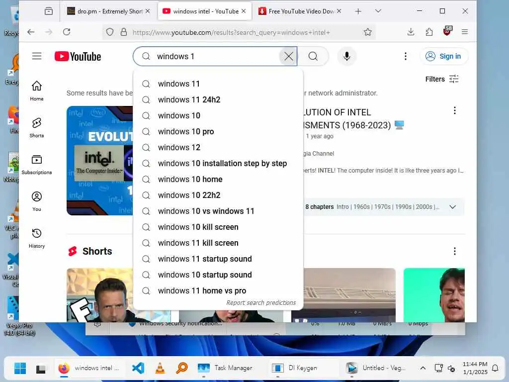This screenshot has width=509, height=382.
Task: Go back with the browser back arrow
Action: pyautogui.click(x=31, y=32)
